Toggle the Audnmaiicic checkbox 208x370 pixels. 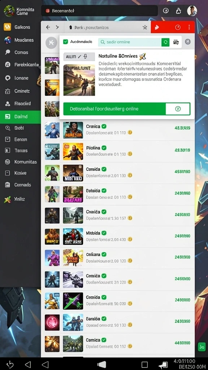pyautogui.click(x=66, y=42)
